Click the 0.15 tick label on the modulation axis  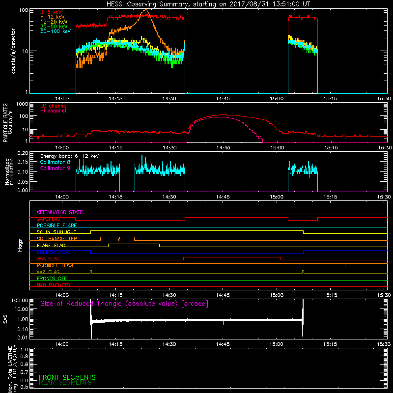pyautogui.click(x=23, y=162)
